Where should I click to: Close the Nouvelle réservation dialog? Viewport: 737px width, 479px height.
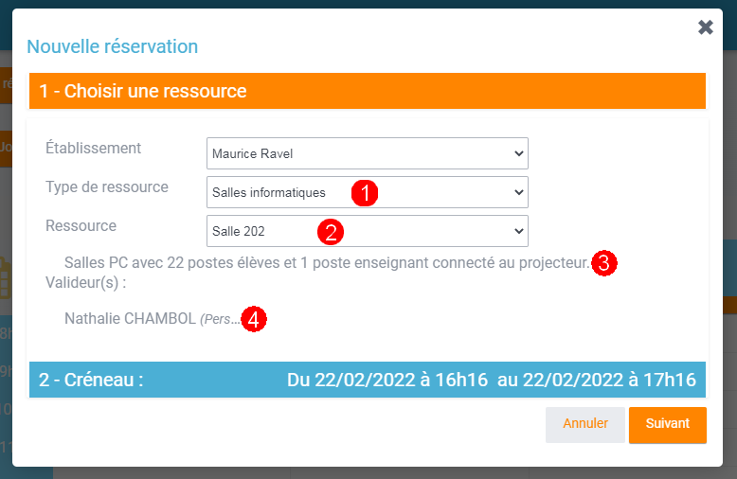pos(706,27)
